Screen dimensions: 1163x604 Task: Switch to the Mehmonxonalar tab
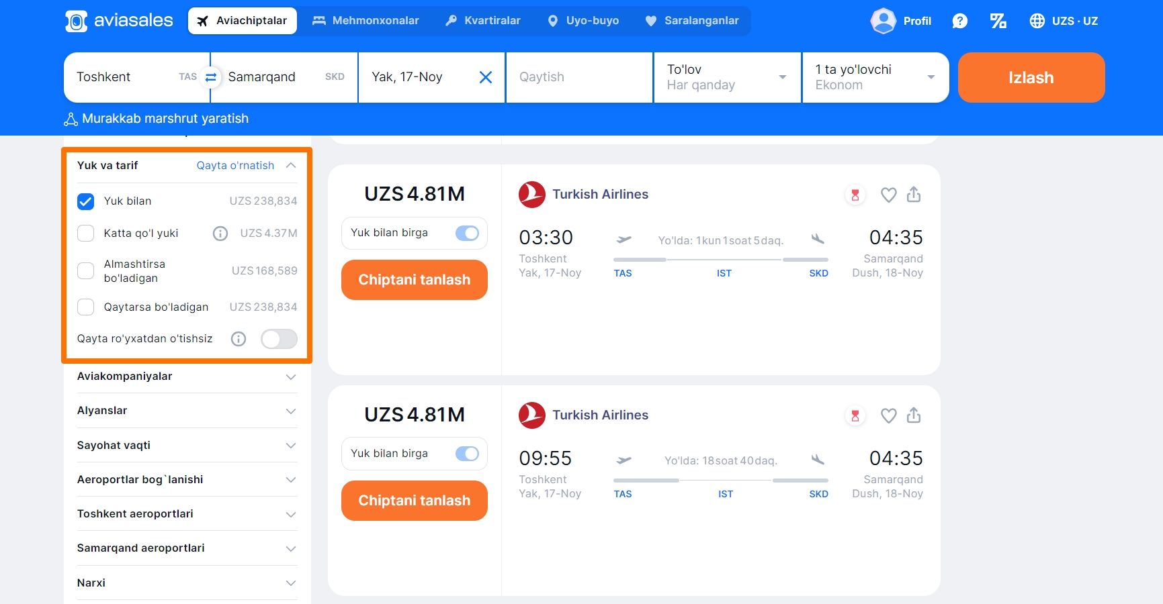pyautogui.click(x=365, y=21)
